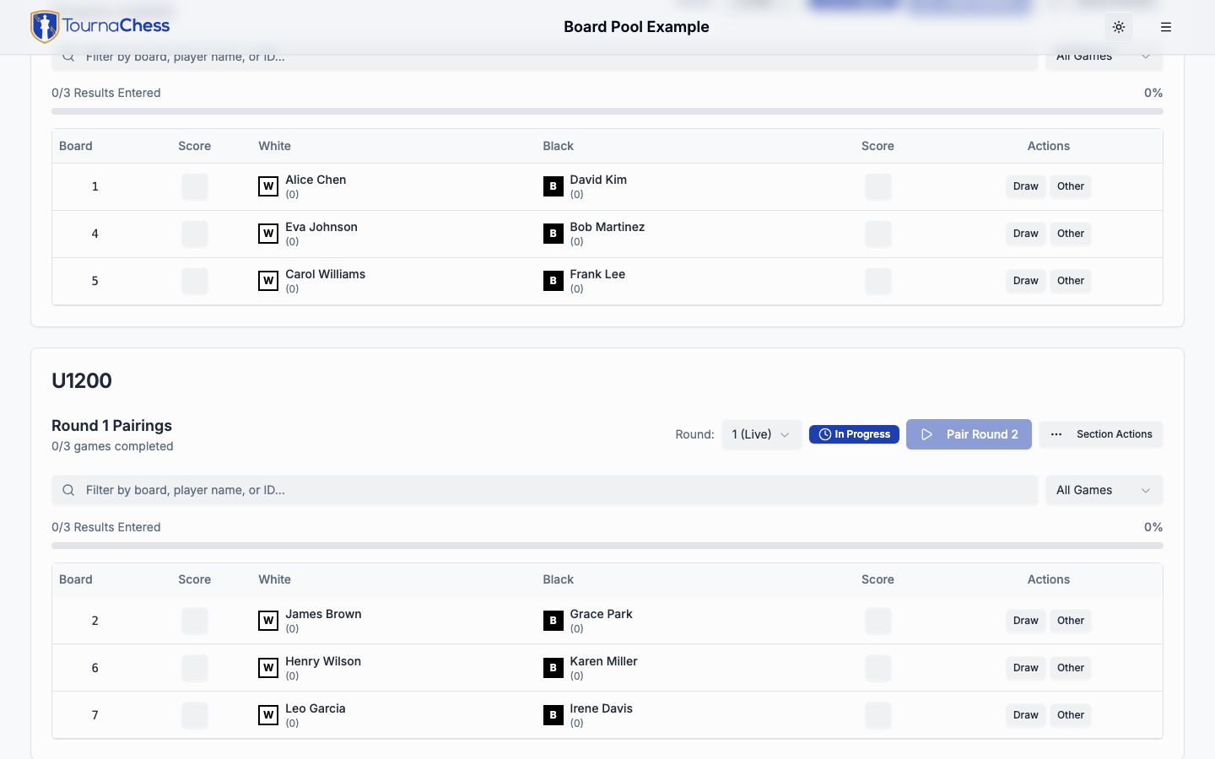Click Eva Johnson's white score box
The width and height of the screenshot is (1215, 759).
click(x=195, y=234)
